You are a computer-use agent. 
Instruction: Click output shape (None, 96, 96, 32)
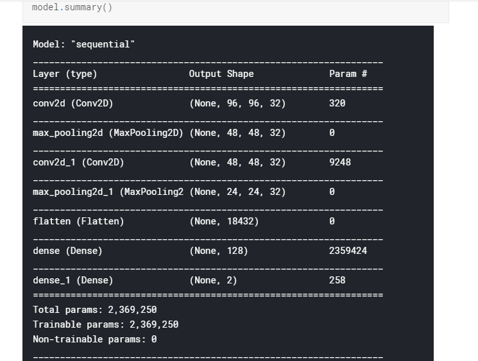[237, 104]
